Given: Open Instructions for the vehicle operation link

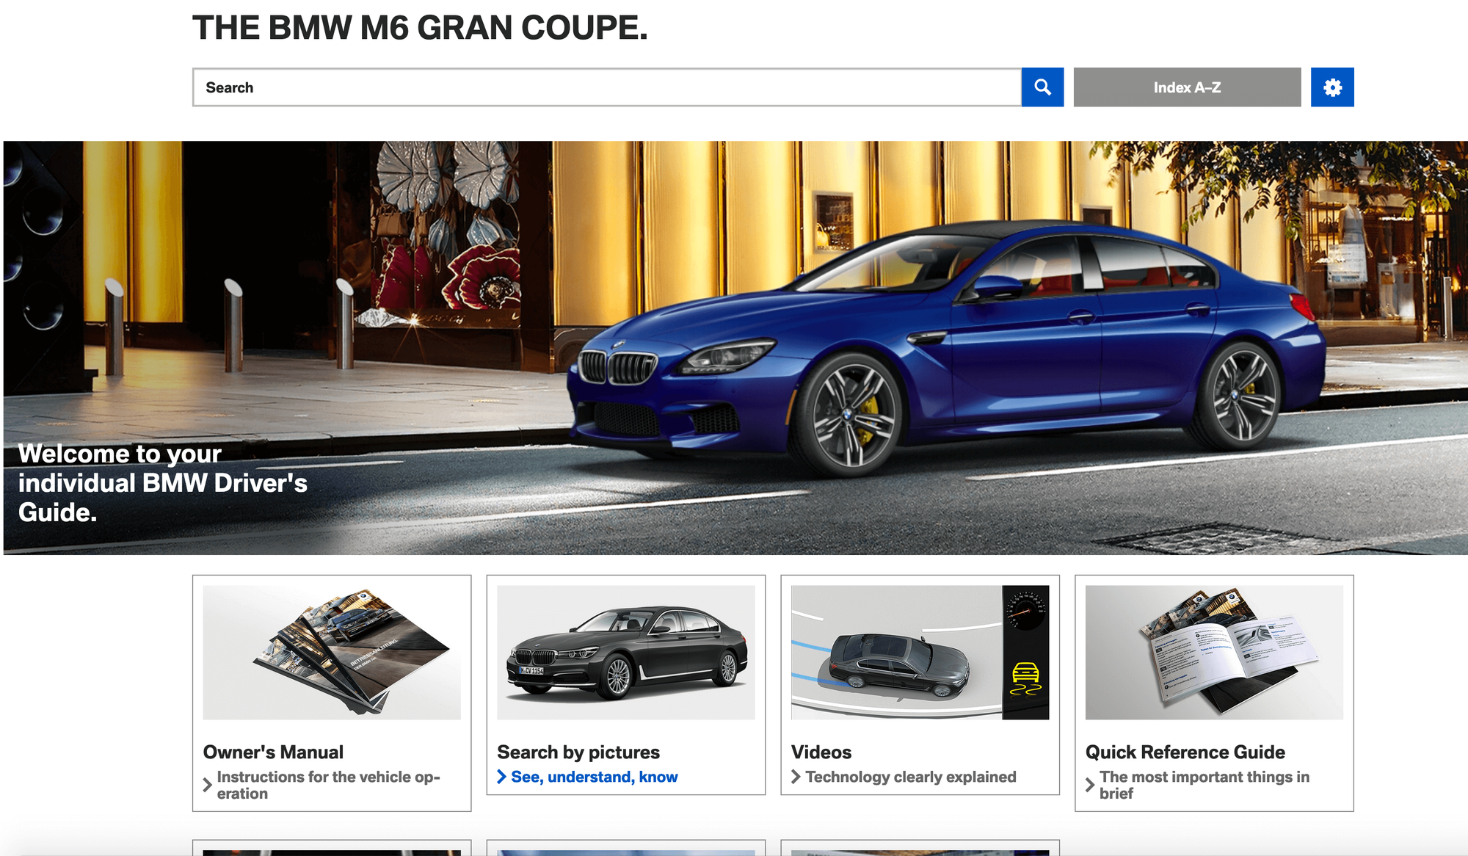Looking at the screenshot, I should tap(328, 785).
